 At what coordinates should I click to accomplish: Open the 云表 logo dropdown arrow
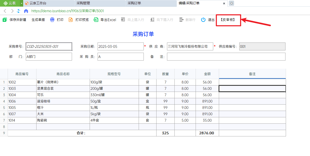pos(21,3)
